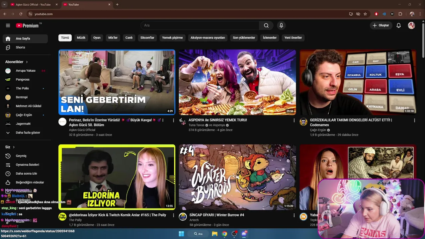The height and width of the screenshot is (239, 425).
Task: Open Oynatma listeleri in sidebar
Action: pyautogui.click(x=25, y=165)
